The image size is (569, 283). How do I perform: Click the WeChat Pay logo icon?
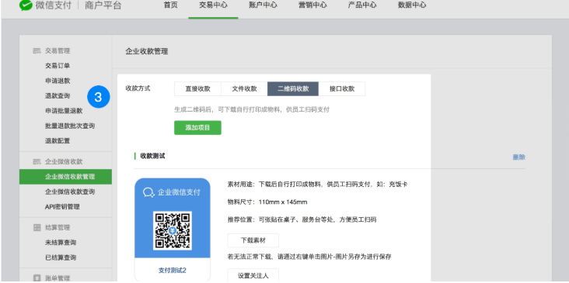[x=26, y=5]
